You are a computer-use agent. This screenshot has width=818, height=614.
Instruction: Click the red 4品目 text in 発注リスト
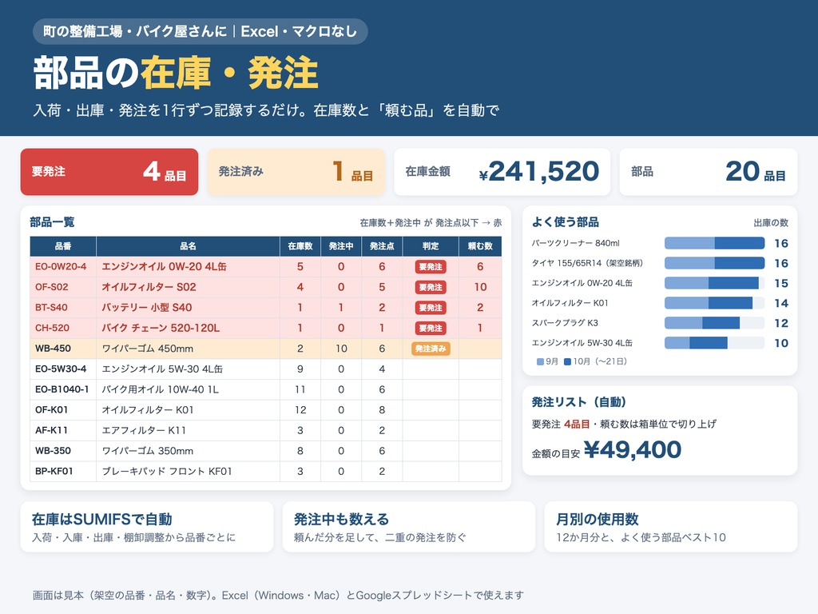(577, 424)
